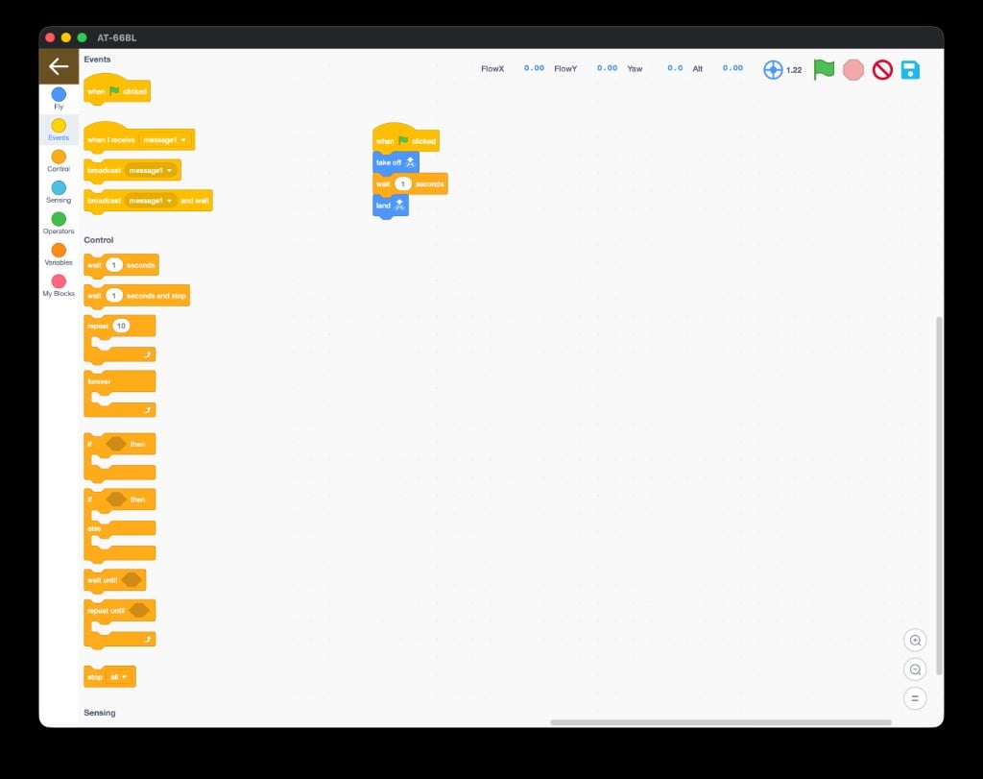The height and width of the screenshot is (779, 983).
Task: Click the Yaw value readout
Action: click(x=675, y=68)
